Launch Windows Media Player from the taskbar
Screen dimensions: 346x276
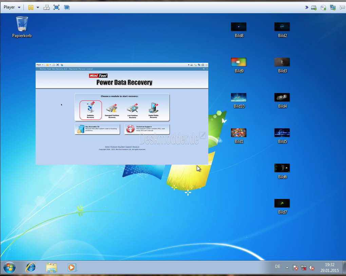[72, 268]
